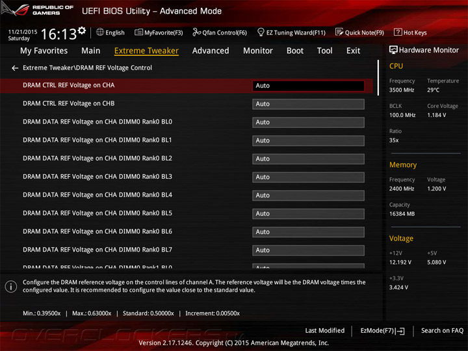The width and height of the screenshot is (468, 351).
Task: Click the EzMode exit arrow icon
Action: (x=400, y=331)
